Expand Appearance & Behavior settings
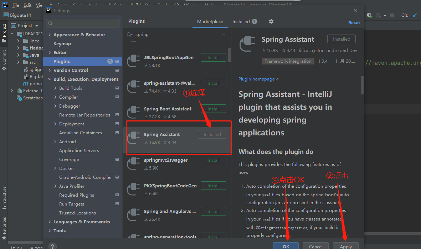Screen dimensions: 421x249 pos(50,35)
